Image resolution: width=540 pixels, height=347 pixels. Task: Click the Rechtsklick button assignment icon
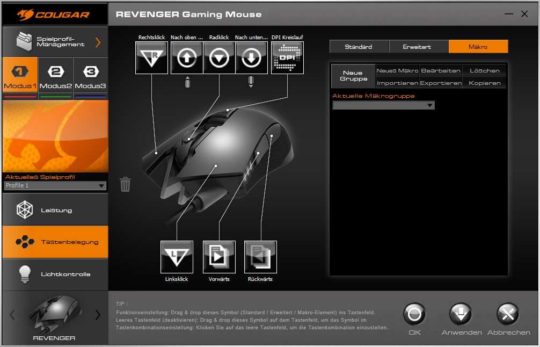(x=151, y=57)
